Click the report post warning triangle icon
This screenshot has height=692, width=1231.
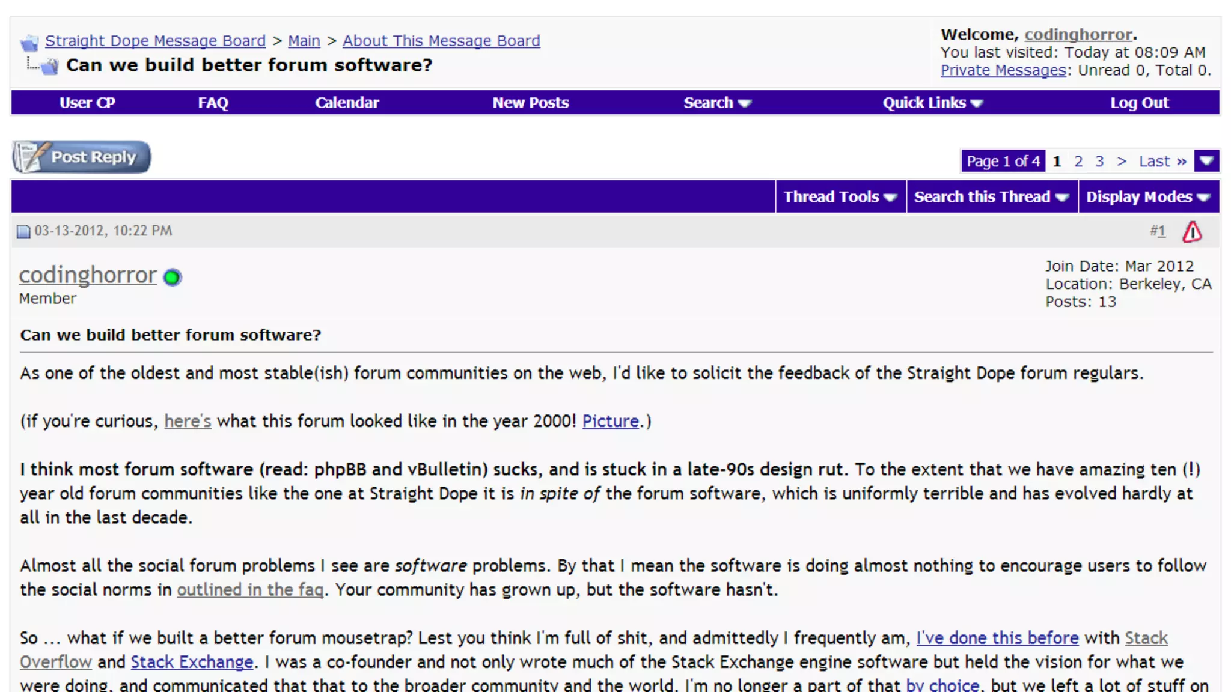click(1192, 232)
